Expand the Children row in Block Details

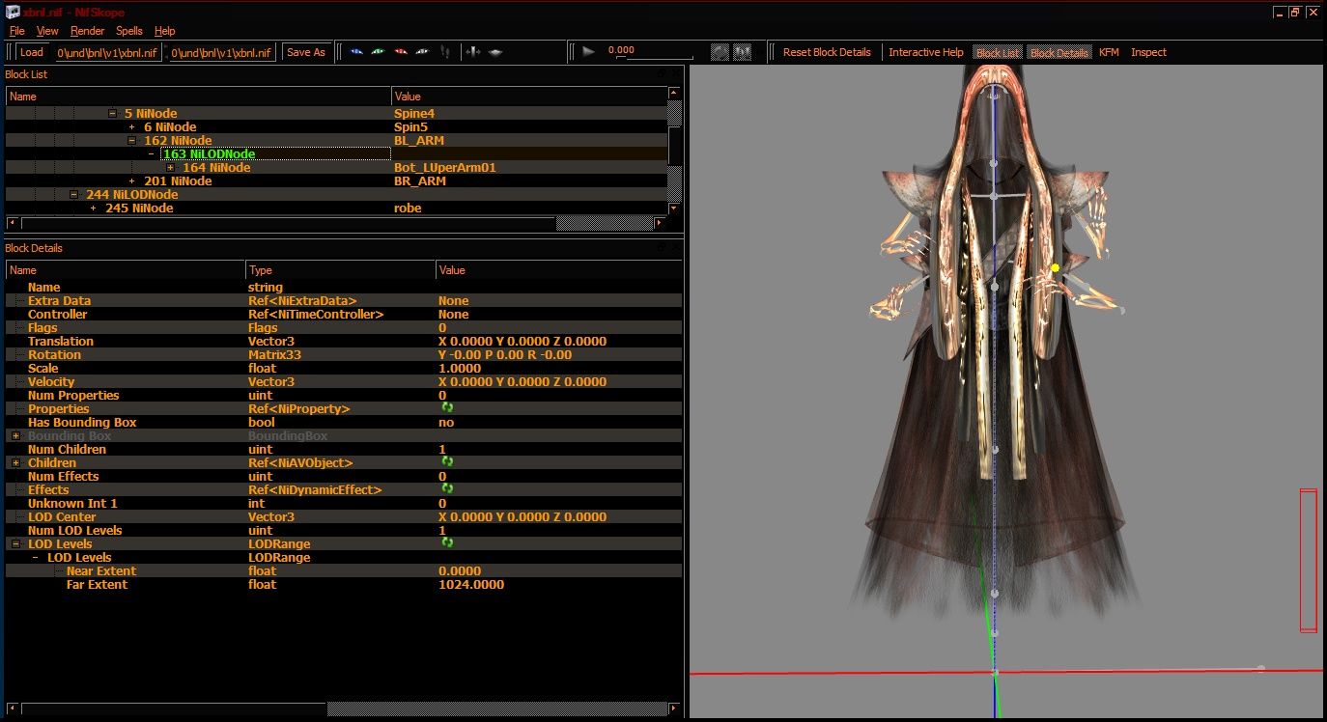(15, 462)
